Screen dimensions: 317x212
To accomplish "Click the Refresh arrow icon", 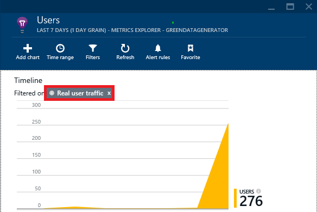I will pyautogui.click(x=125, y=48).
